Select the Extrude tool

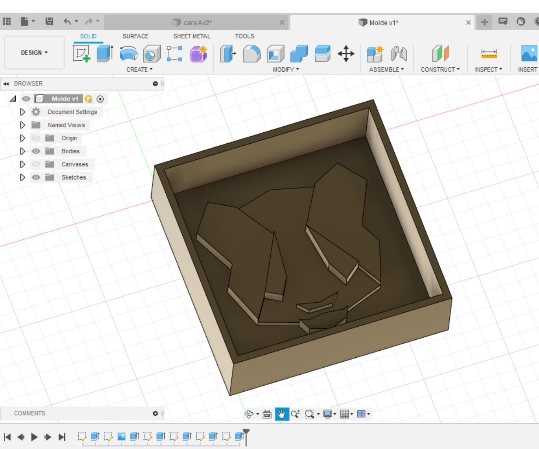coord(105,52)
